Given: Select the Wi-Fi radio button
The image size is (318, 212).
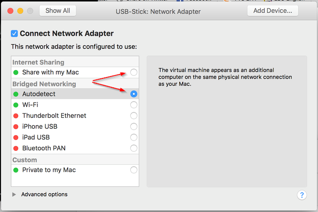Looking at the screenshot, I should [x=133, y=105].
